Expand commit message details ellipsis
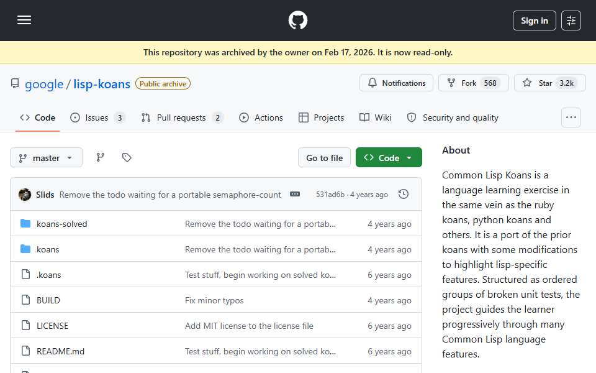Screen dimensions: 596x373 point(295,194)
